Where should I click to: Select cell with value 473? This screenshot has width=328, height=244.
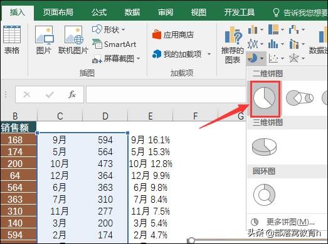105,164
